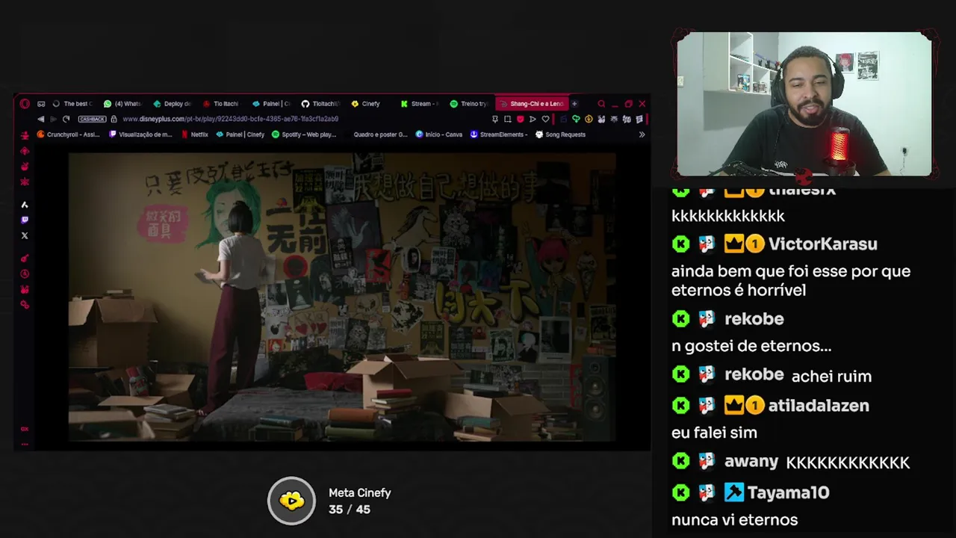Click the tab search magnifier icon

[x=601, y=104]
